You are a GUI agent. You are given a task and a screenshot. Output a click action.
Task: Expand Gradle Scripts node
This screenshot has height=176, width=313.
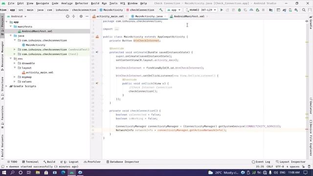click(6, 86)
